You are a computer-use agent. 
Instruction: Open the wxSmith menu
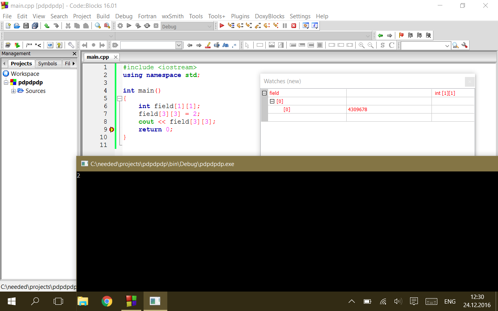click(x=173, y=16)
